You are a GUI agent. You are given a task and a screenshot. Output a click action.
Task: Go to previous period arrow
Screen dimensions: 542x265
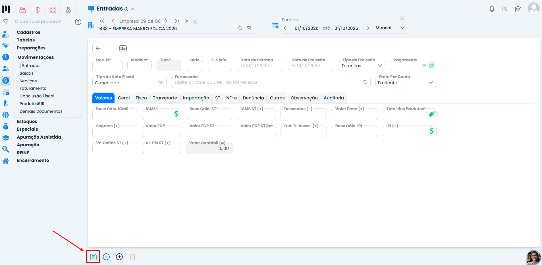coord(285,28)
